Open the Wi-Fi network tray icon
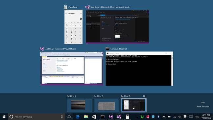 [x=175, y=117]
